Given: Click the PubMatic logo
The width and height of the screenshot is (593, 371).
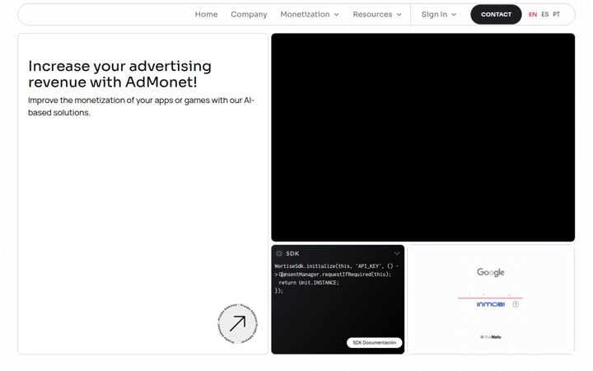Looking at the screenshot, I should coord(491,337).
